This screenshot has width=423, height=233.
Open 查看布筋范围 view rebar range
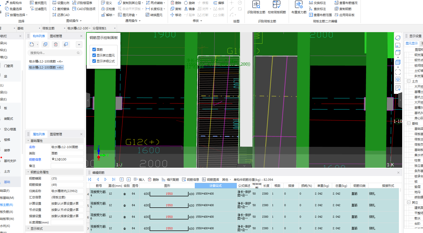coord(320,15)
